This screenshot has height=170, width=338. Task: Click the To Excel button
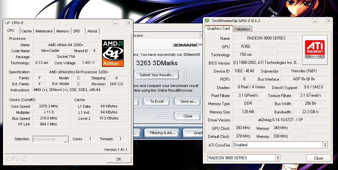157,101
